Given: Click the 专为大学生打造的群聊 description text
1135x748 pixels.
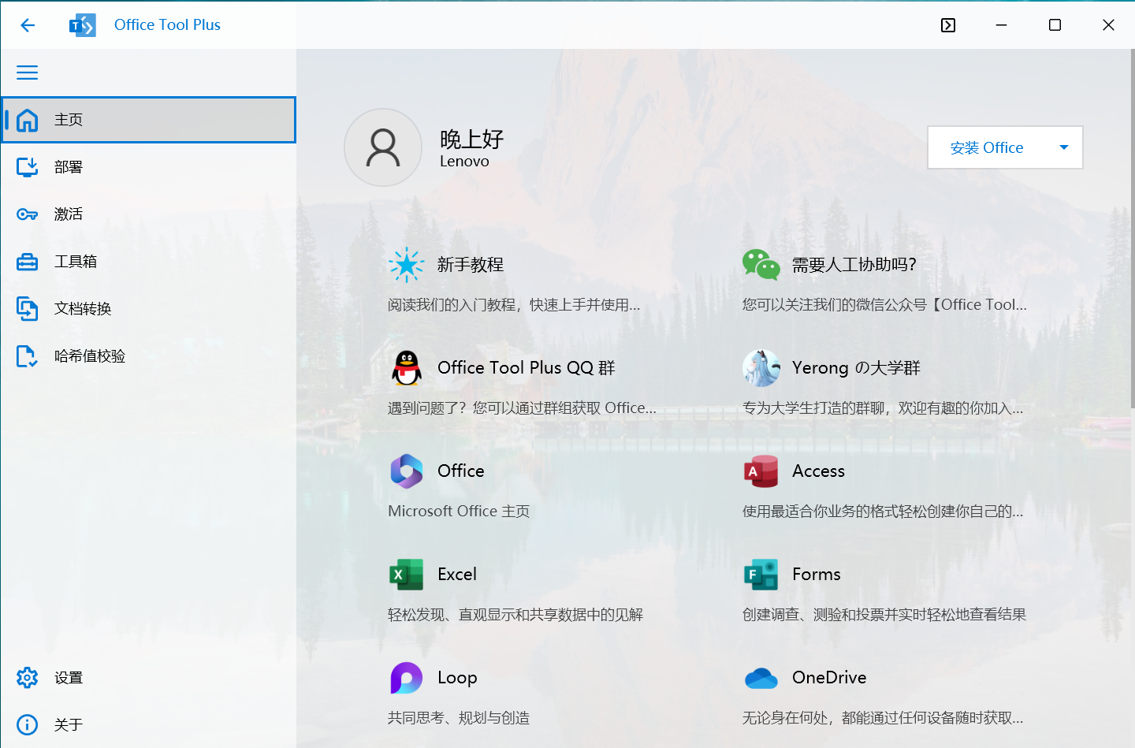Looking at the screenshot, I should click(x=883, y=408).
